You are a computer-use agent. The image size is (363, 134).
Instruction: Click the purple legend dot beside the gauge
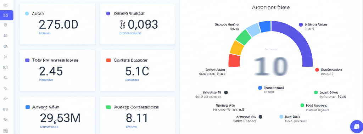[x=301, y=24]
